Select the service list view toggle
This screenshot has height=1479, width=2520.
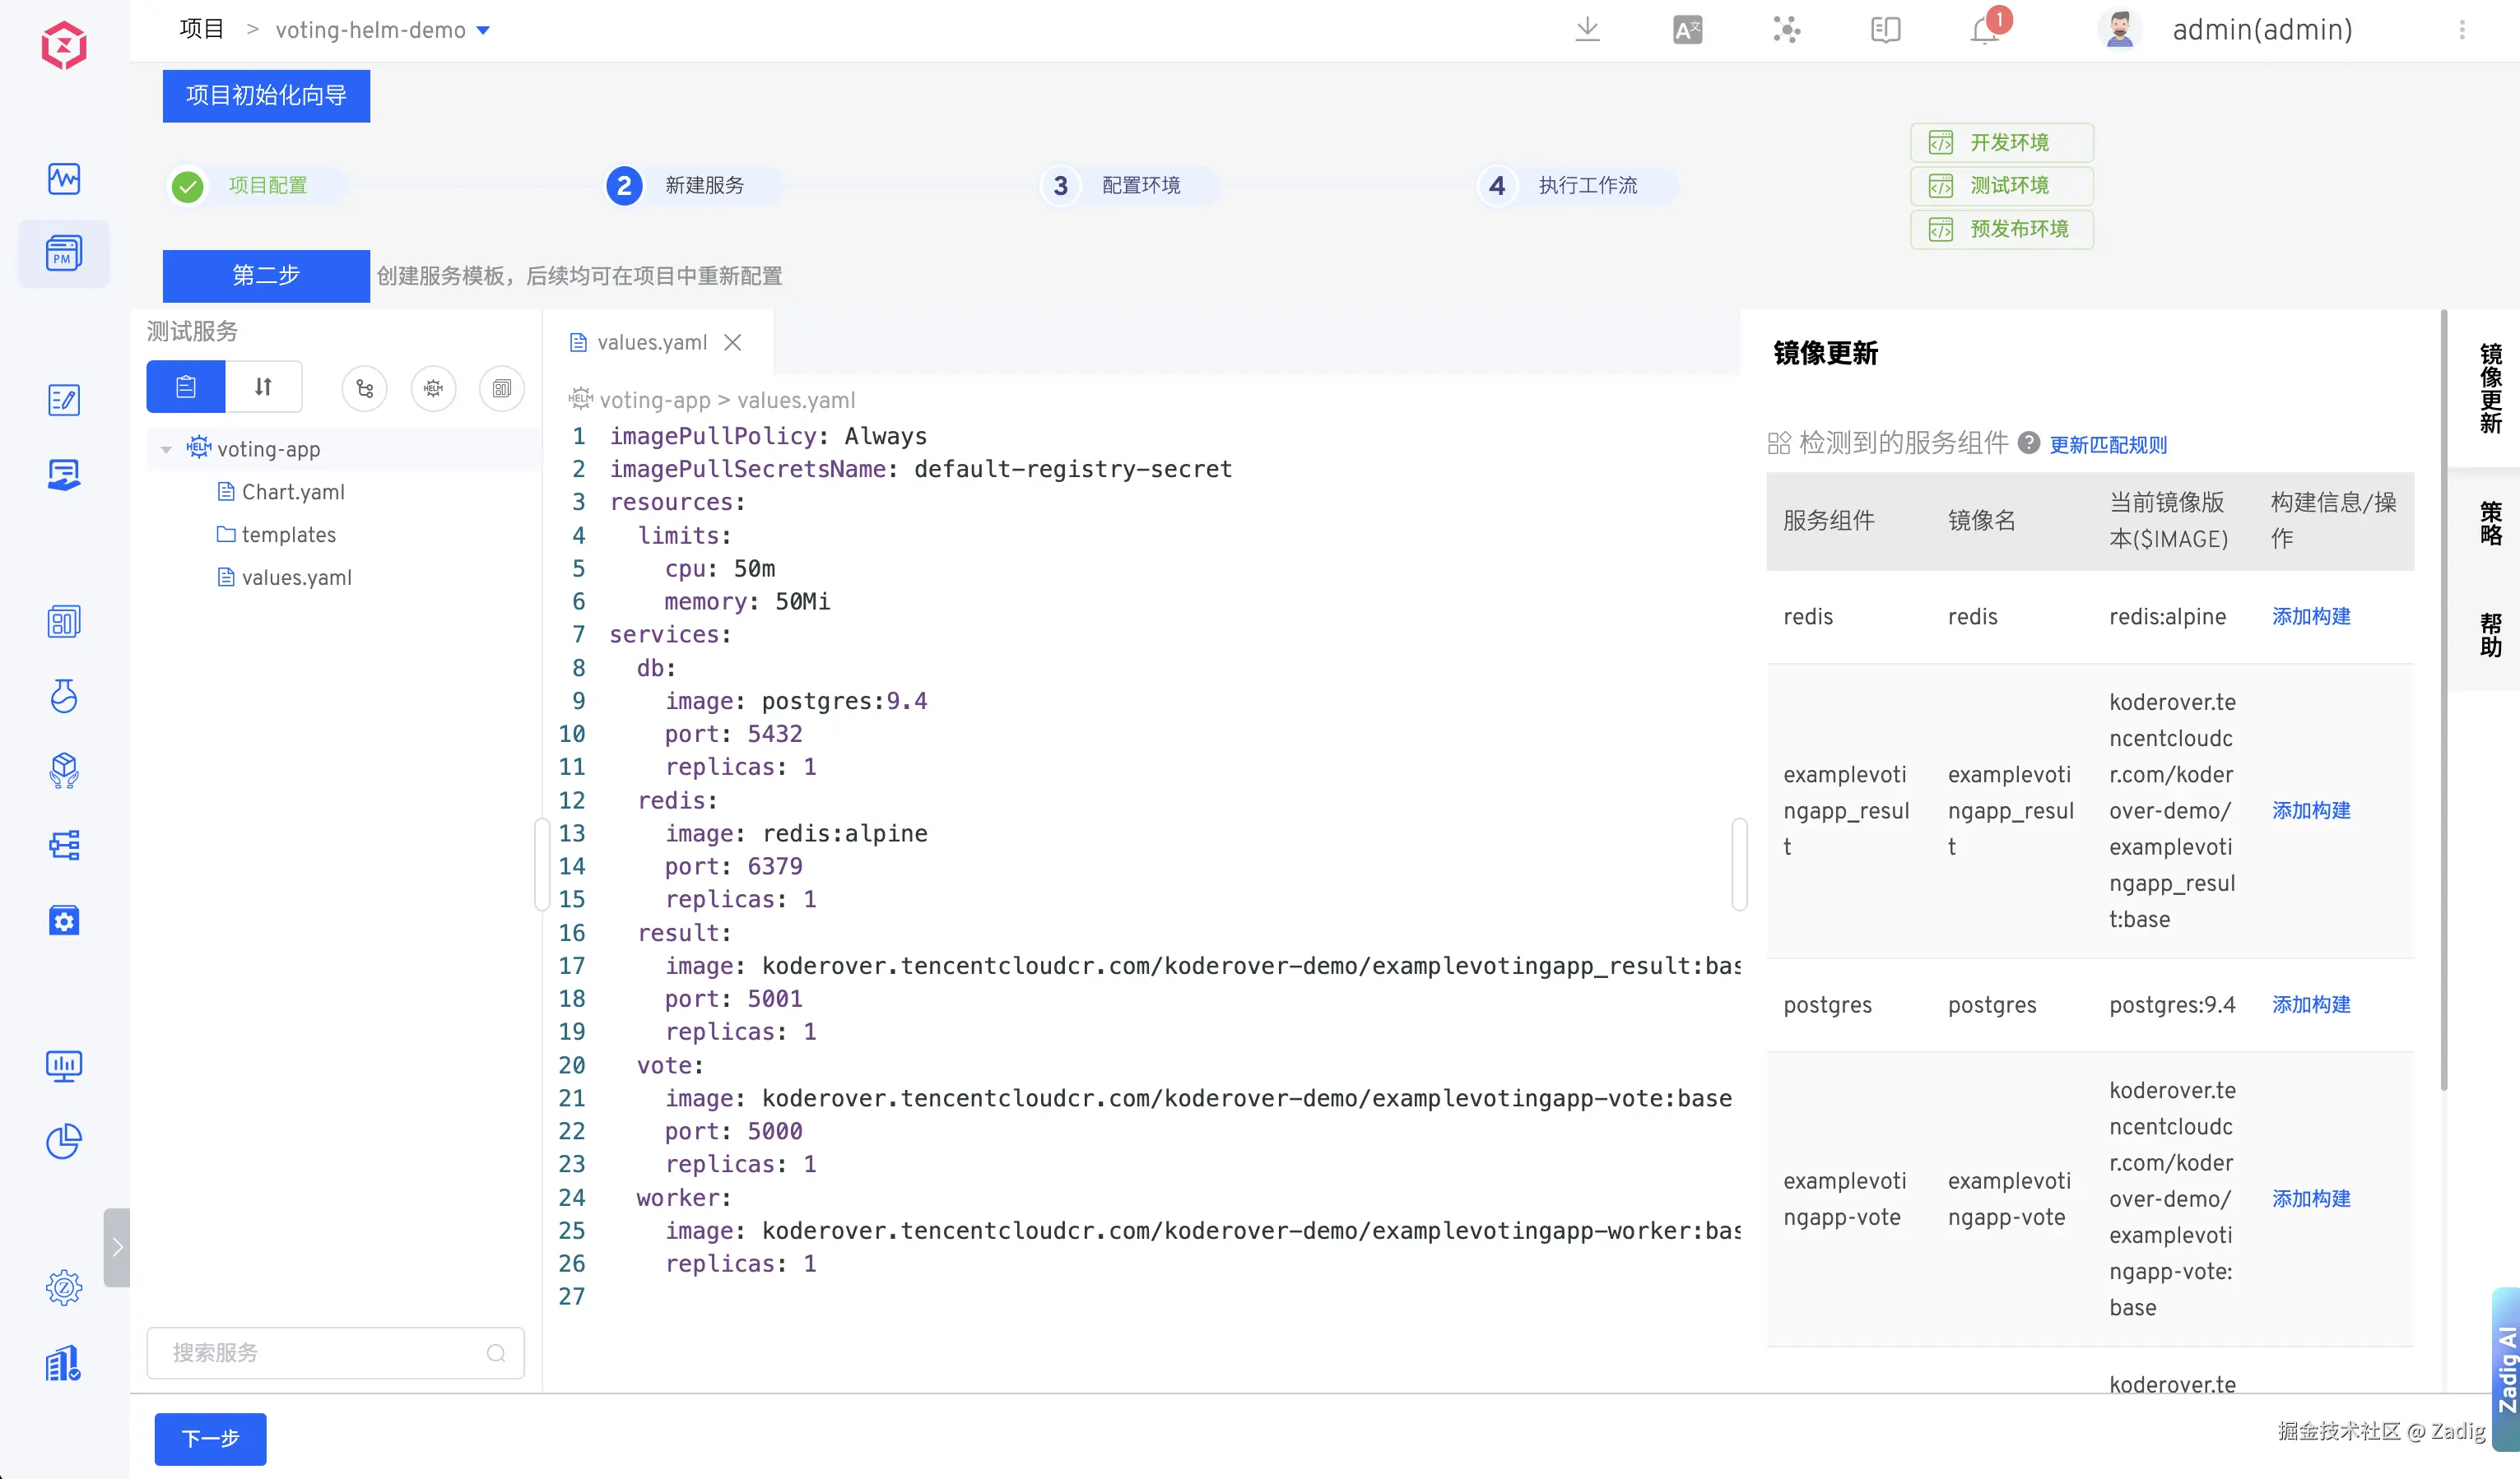[x=186, y=387]
